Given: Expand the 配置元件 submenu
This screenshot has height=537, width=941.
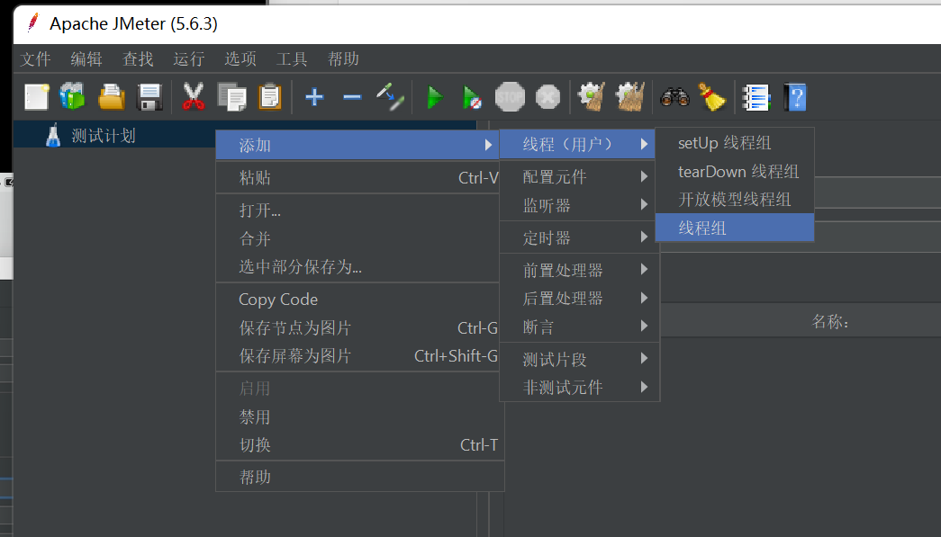Looking at the screenshot, I should coord(579,177).
